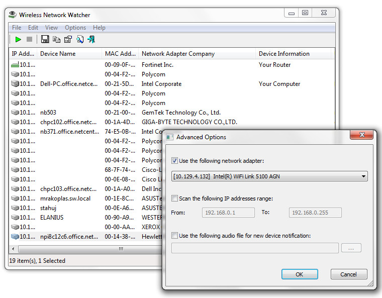
Task: Click the scrollbar left arrow in device list
Action: point(13,249)
